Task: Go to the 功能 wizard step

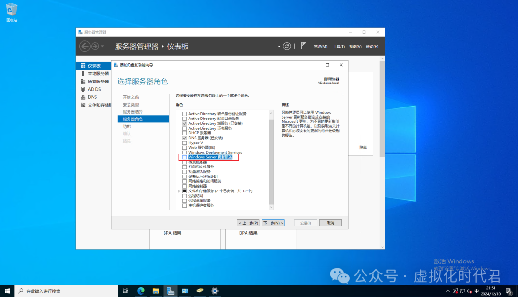Action: pyautogui.click(x=127, y=127)
